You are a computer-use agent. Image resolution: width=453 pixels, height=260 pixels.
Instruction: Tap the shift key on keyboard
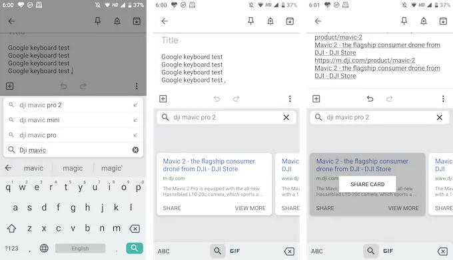point(11,228)
